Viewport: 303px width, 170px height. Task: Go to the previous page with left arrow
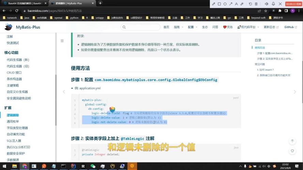[x=64, y=92]
